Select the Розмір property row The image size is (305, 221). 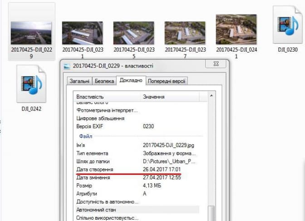84,186
